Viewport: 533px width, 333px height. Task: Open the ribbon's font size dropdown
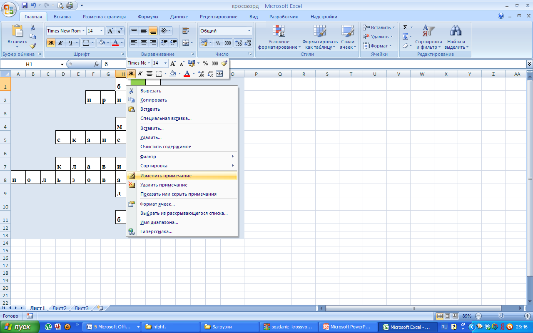click(x=102, y=31)
